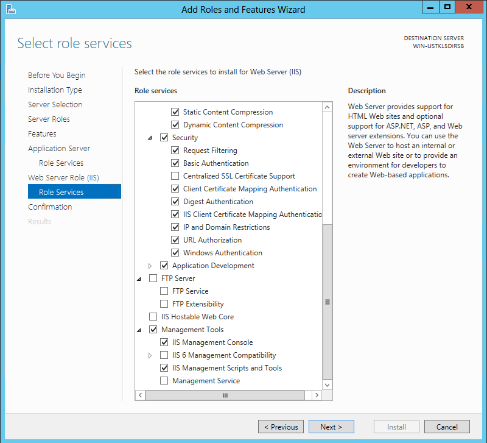Click the up arrow of vertical scrollbar

(327, 107)
